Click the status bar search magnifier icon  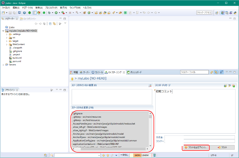52,155
